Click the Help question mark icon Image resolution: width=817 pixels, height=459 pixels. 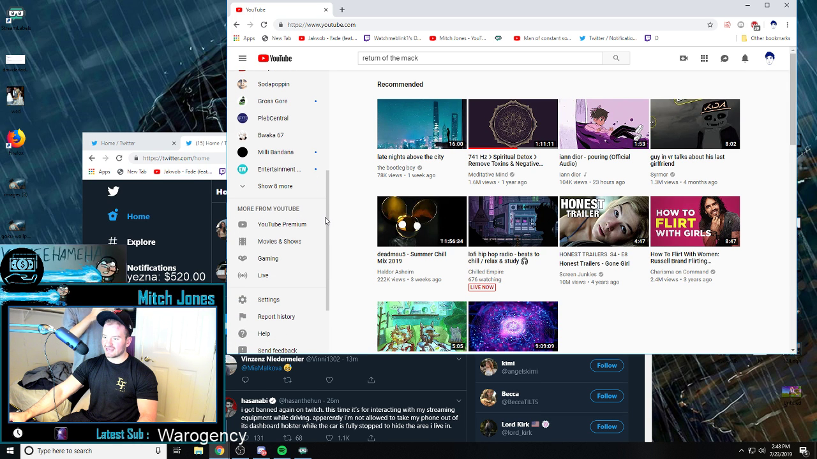click(243, 333)
